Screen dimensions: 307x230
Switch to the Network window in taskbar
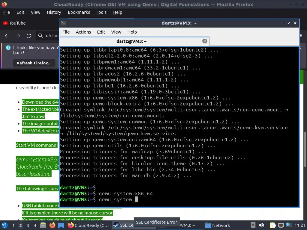[x=218, y=225]
